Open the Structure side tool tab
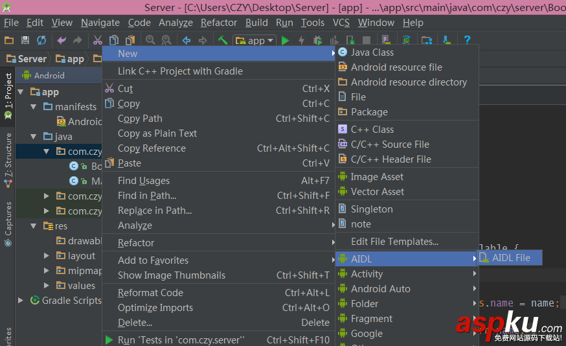Viewport: 566px width, 346px height. click(8, 156)
